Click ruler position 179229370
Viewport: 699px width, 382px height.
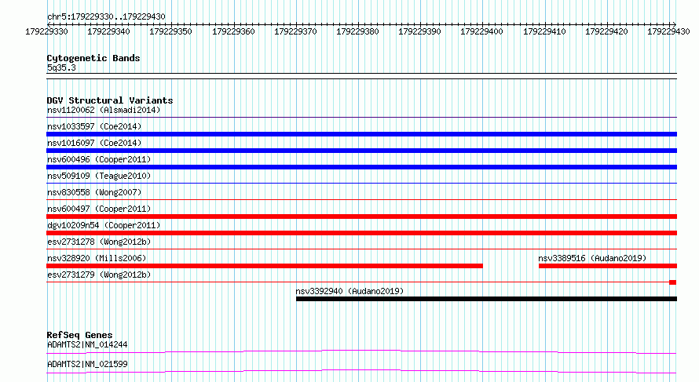point(295,31)
